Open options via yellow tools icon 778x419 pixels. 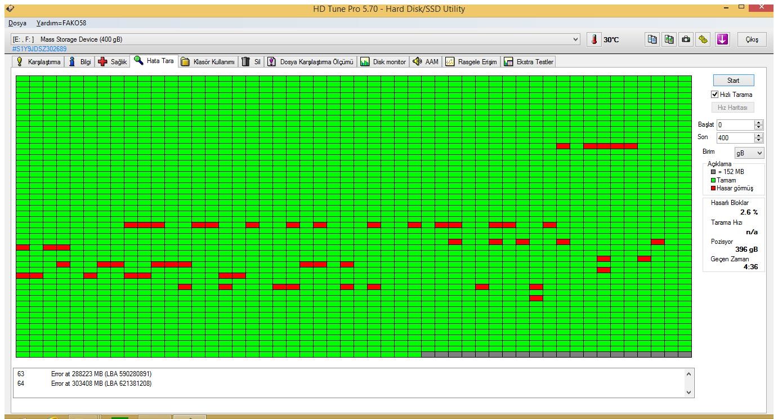coord(703,39)
